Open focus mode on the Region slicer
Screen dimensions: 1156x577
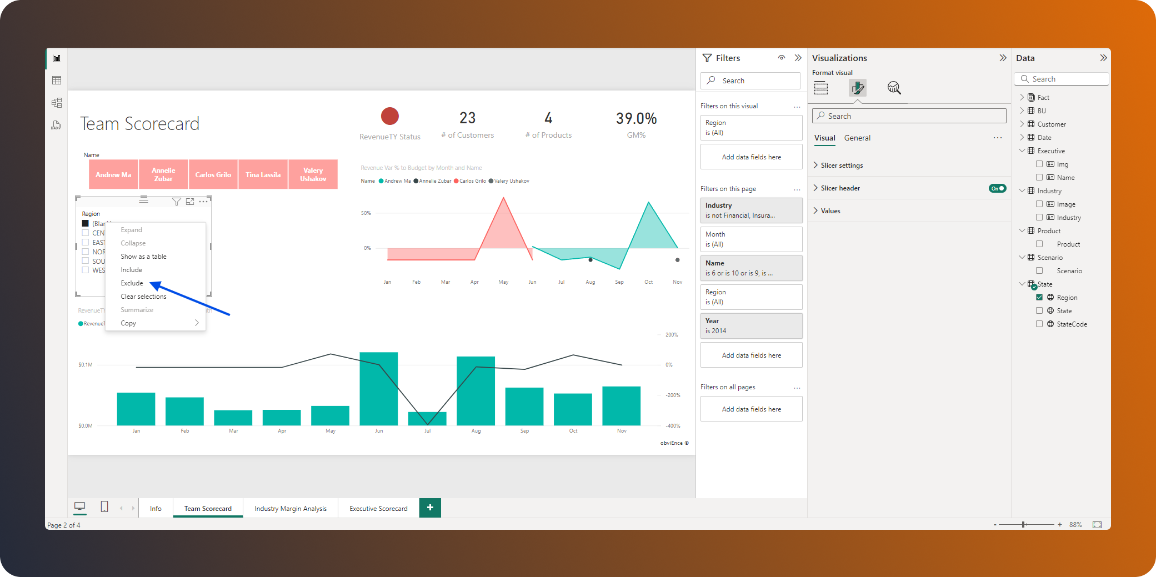(x=190, y=201)
